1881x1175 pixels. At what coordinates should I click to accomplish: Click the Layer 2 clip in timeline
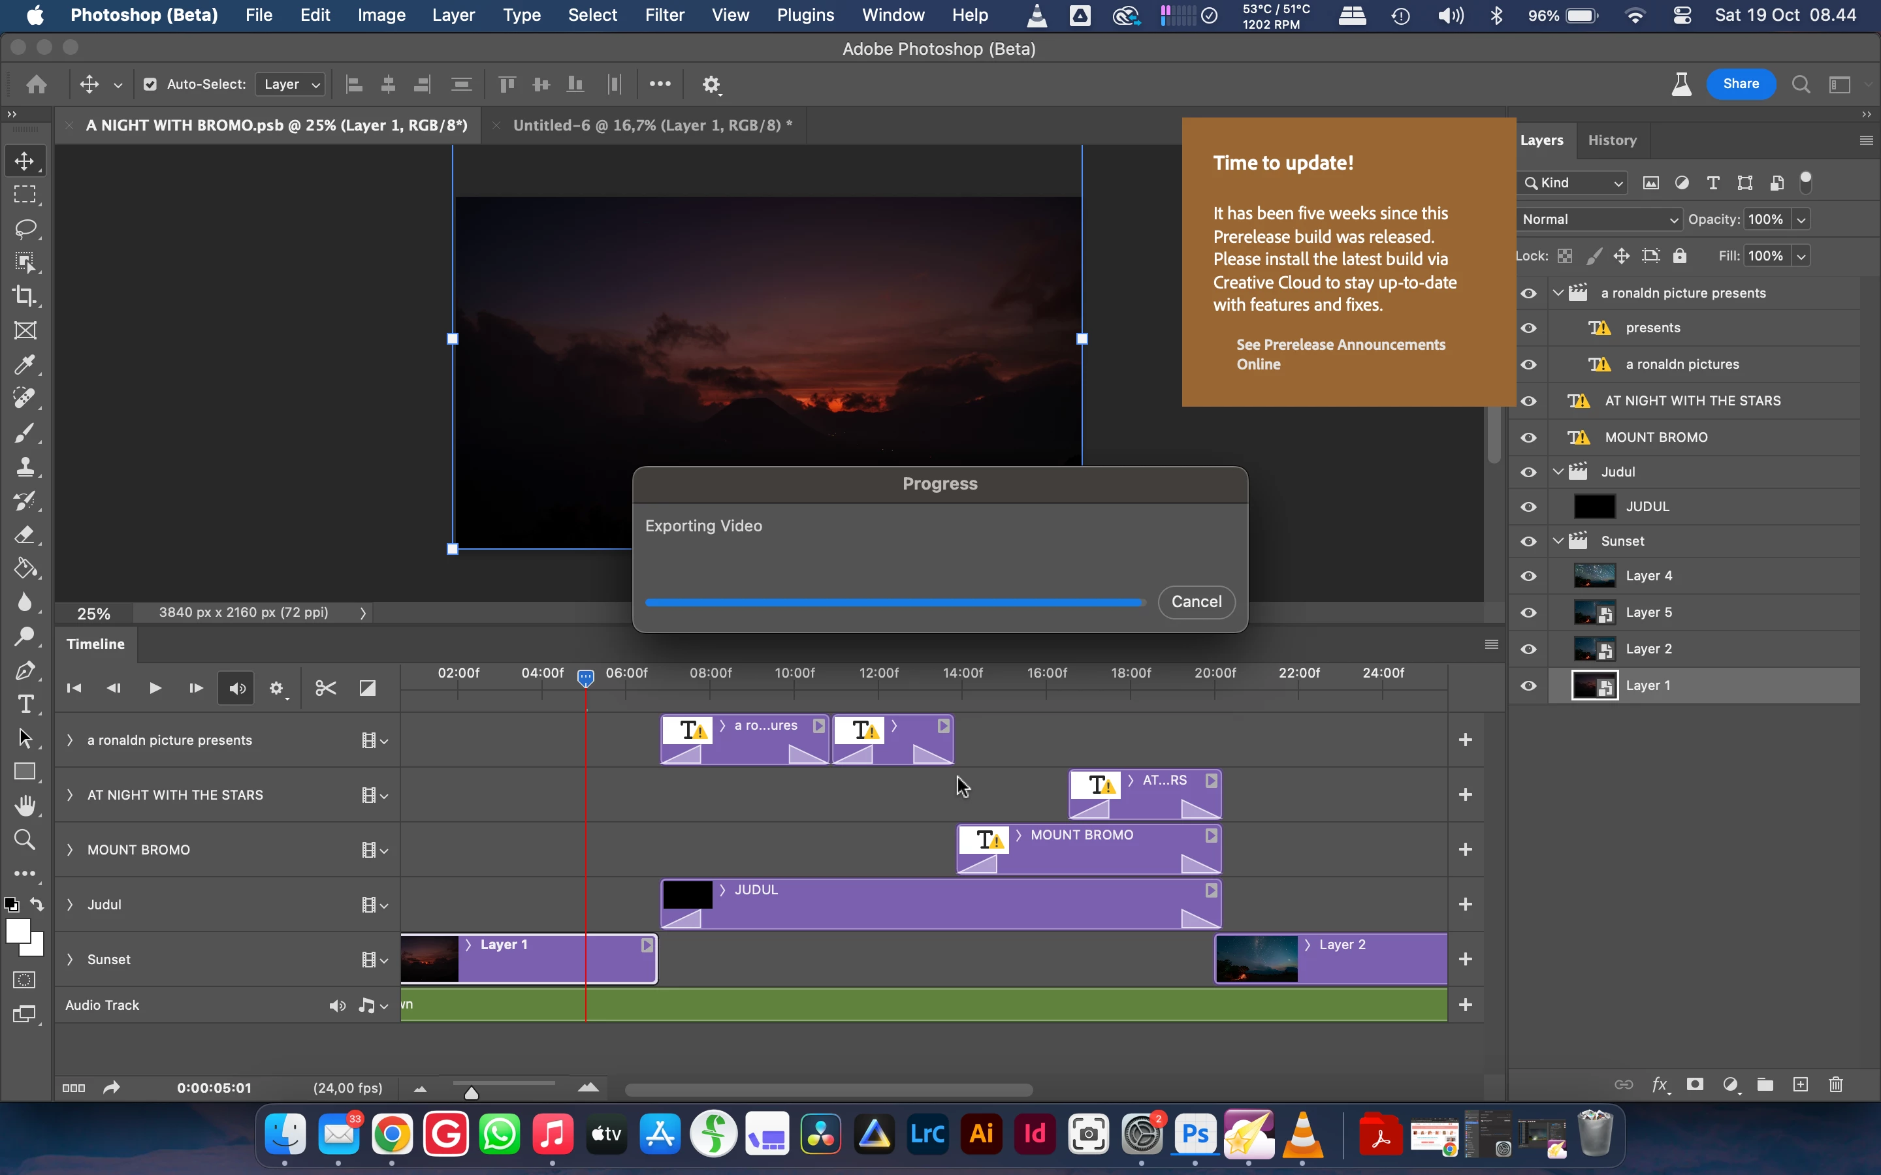tap(1368, 962)
